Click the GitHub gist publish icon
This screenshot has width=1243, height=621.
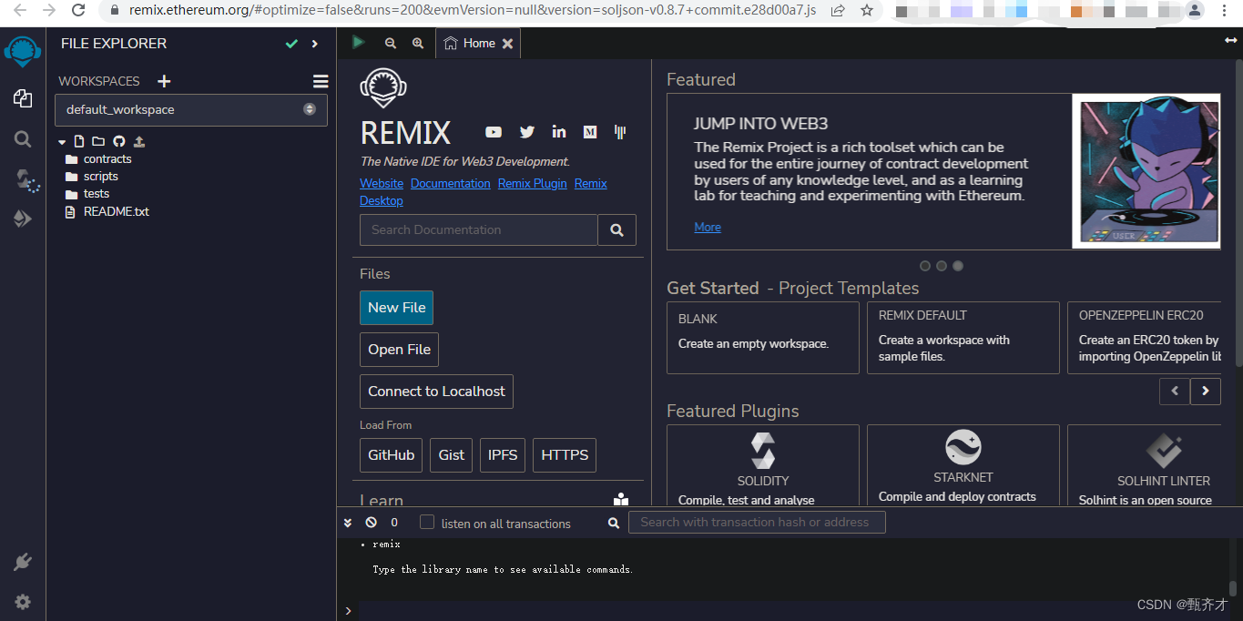click(x=118, y=141)
